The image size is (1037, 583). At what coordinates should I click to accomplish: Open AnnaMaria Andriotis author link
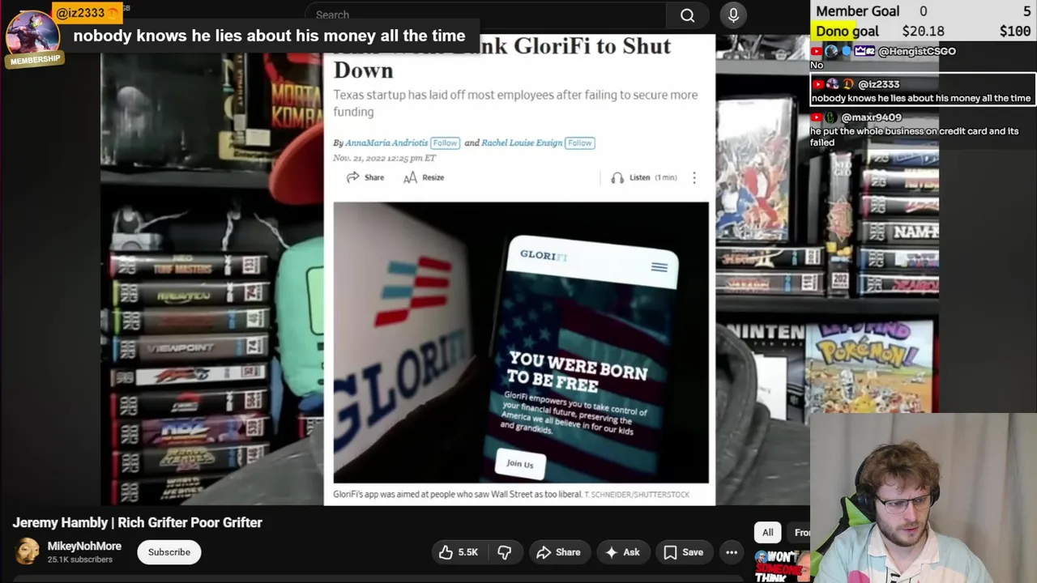(386, 143)
